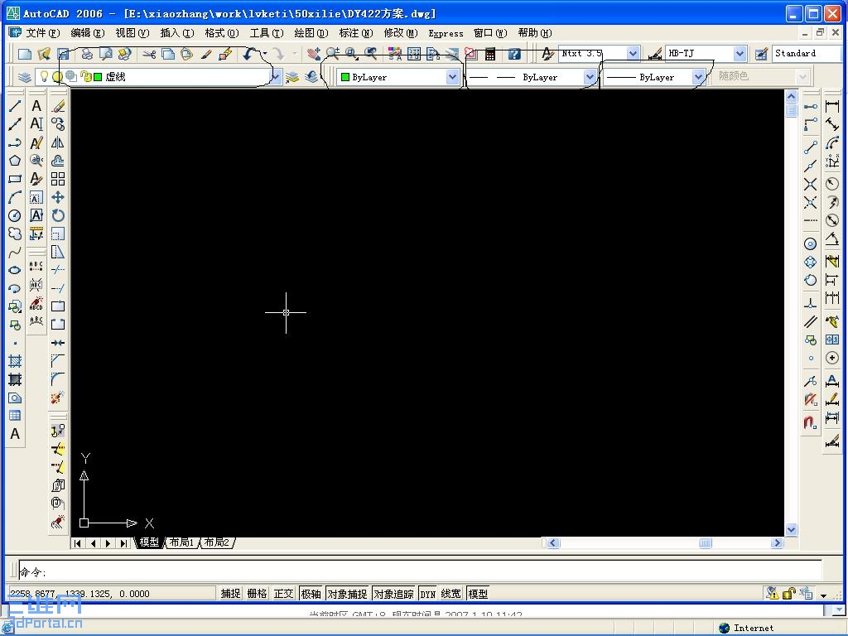This screenshot has height=636, width=848.
Task: Click the Plot printer icon
Action: click(x=87, y=54)
